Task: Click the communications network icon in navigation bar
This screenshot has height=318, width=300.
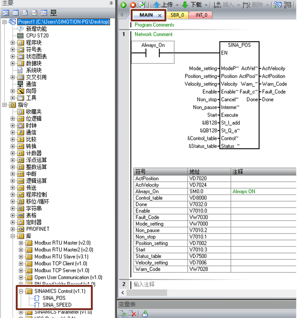Action: (54, 13)
